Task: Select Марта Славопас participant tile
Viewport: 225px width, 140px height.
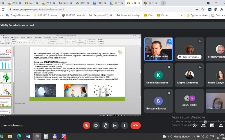Action: click(x=189, y=75)
